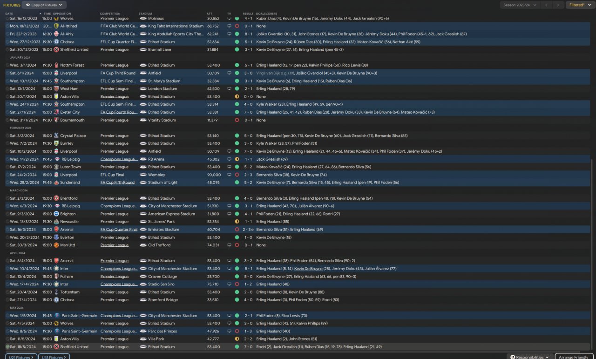596x359 pixels.
Task: Click the Virgil van Dijk o.g. goalscorer entry
Action: tap(275, 73)
